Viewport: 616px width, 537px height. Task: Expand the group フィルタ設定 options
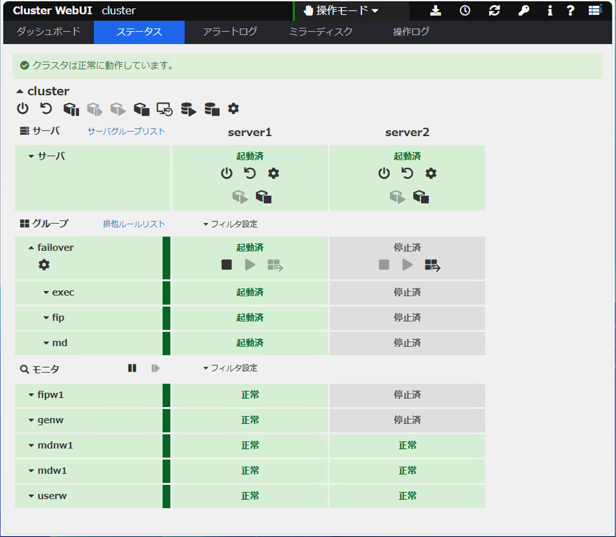click(230, 224)
